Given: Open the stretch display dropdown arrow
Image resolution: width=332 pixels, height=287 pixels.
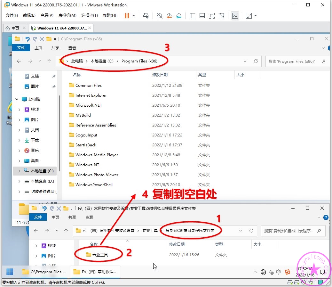Looking at the screenshot, I should 256,16.
